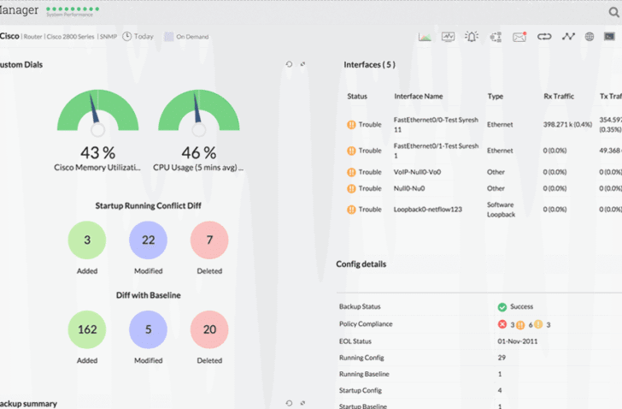Click the 22 Modified conflict circle
Screen dimensions: 622x409
tap(148, 240)
